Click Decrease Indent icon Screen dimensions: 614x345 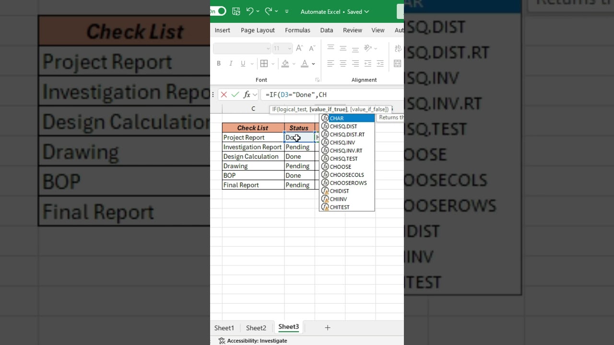pyautogui.click(x=368, y=64)
